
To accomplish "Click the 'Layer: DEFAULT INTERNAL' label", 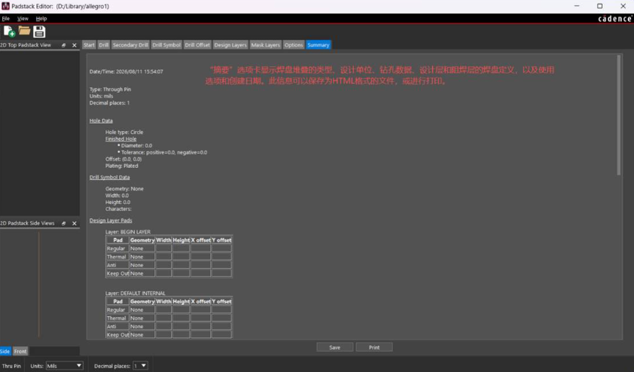I will click(x=136, y=293).
